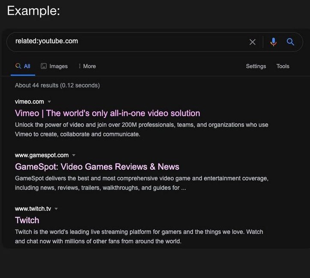The height and width of the screenshot is (278, 310).
Task: Expand the dropdown arrow next to vimeo.com
Action: 49,102
